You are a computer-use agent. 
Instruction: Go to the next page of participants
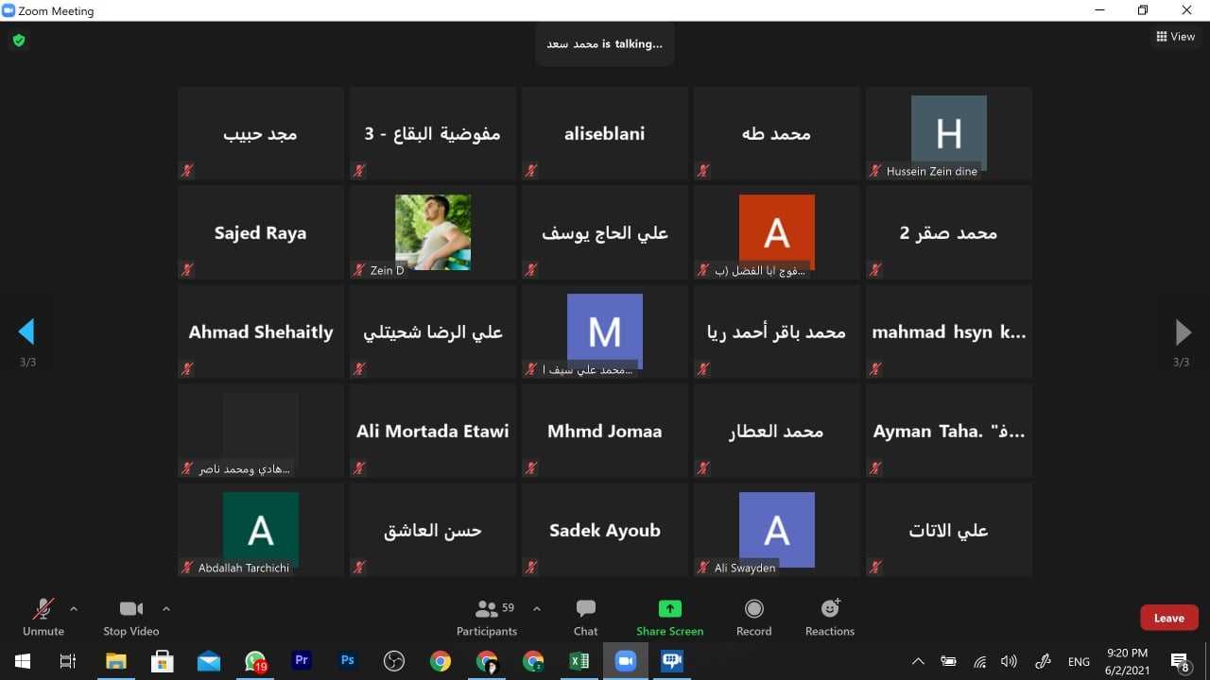[x=1183, y=331]
